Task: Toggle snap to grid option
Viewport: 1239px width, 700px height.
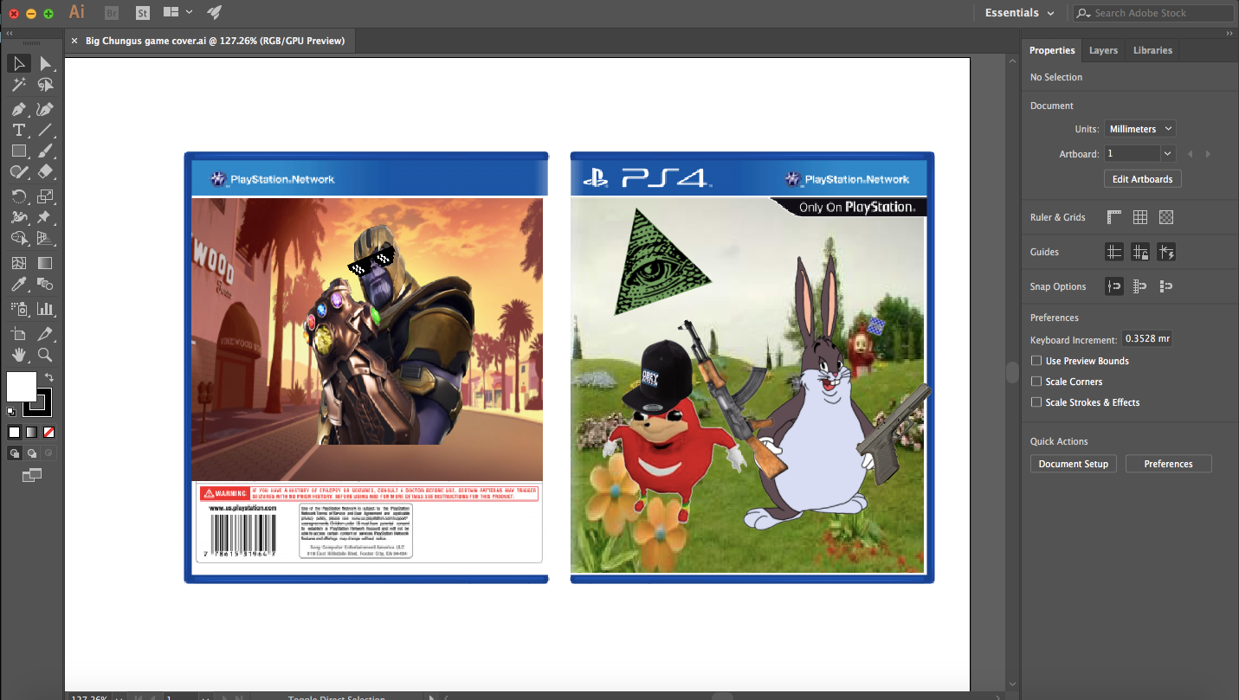Action: click(x=1140, y=286)
